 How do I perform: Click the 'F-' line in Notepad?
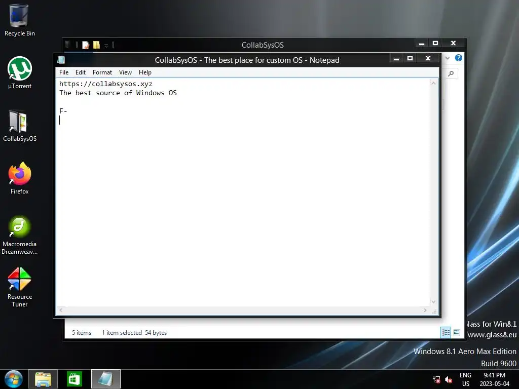(x=63, y=111)
